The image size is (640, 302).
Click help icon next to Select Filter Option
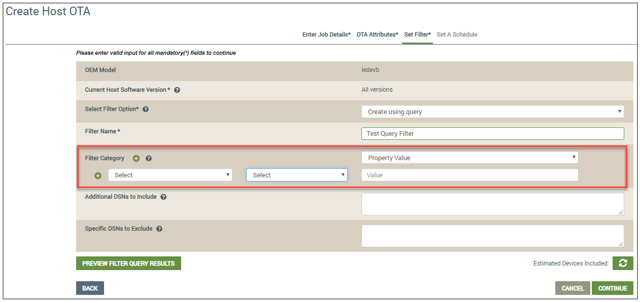(146, 109)
